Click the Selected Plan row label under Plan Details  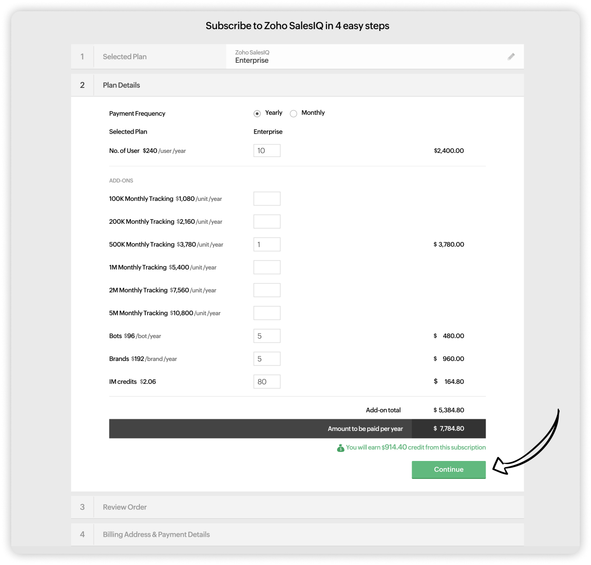(128, 132)
